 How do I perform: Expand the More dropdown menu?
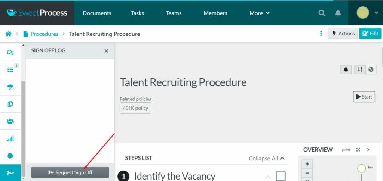click(x=260, y=13)
